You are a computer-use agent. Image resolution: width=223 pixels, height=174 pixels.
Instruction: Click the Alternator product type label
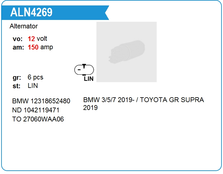(24, 26)
